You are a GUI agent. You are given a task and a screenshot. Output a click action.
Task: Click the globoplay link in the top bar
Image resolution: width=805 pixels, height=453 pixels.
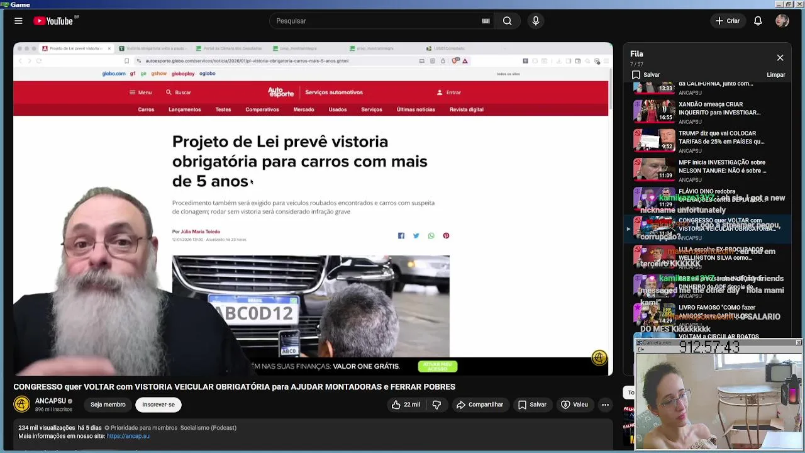click(x=183, y=74)
